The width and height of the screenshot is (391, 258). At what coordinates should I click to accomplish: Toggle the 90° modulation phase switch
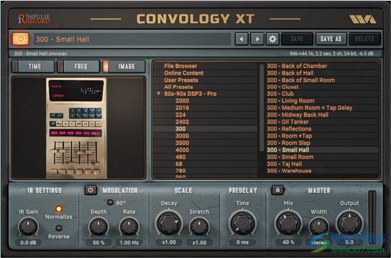click(110, 202)
